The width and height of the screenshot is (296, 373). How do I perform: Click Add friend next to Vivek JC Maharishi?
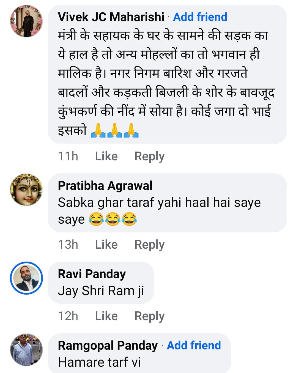[x=200, y=17]
